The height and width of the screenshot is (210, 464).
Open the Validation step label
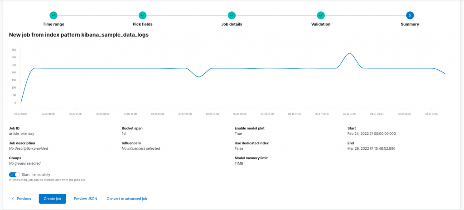[321, 24]
